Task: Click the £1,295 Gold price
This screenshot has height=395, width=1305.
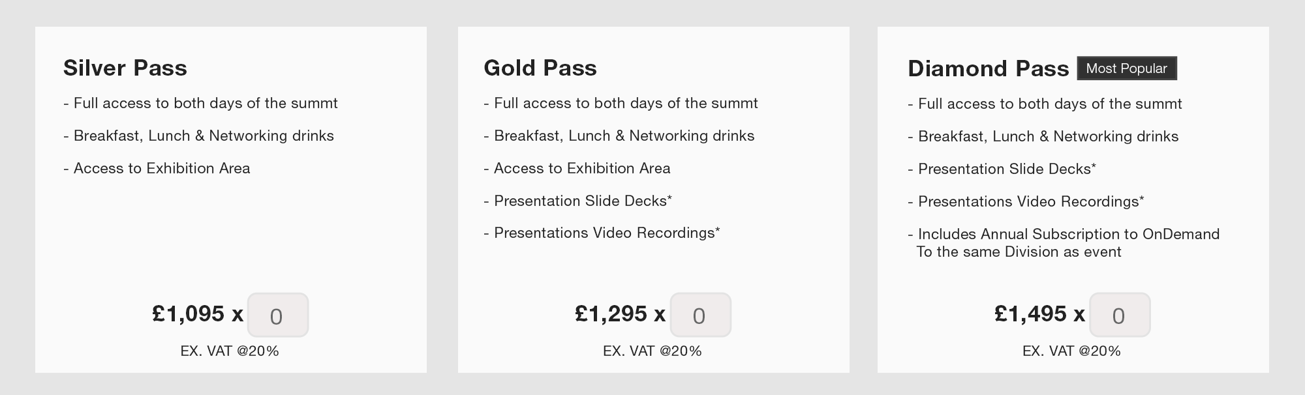Action: [611, 314]
